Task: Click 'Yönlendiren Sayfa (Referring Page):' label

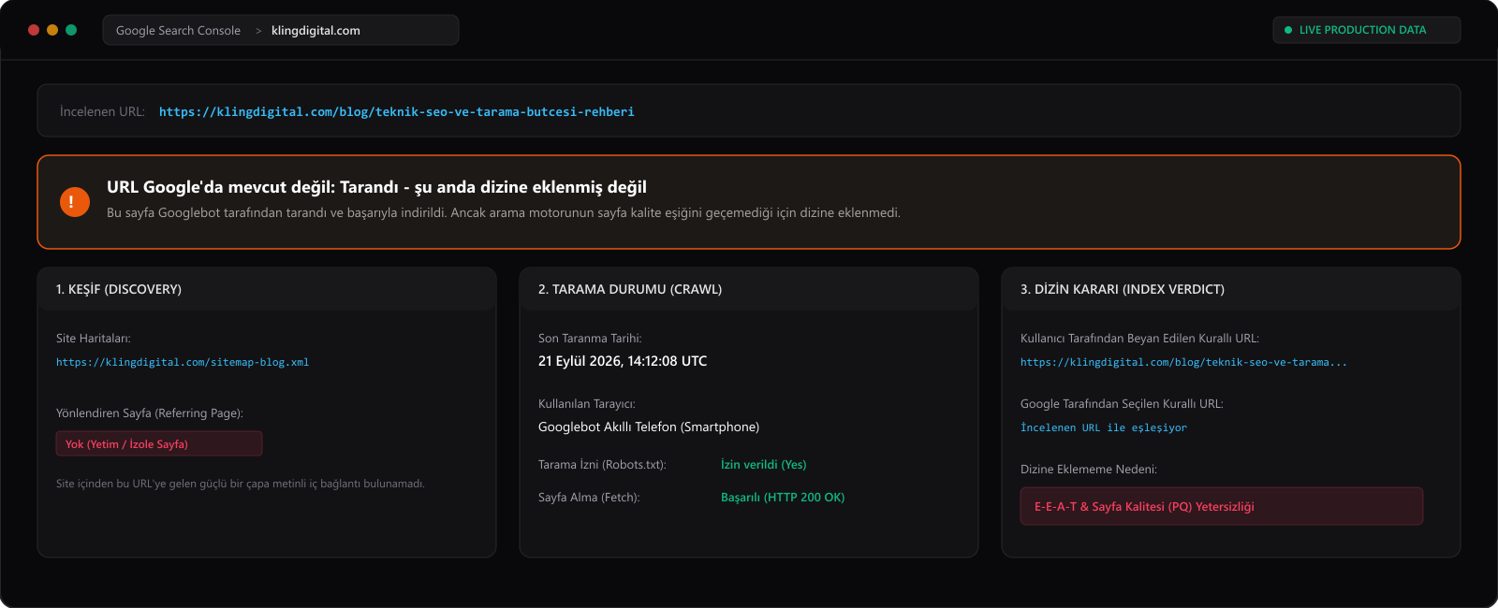Action: (x=150, y=413)
